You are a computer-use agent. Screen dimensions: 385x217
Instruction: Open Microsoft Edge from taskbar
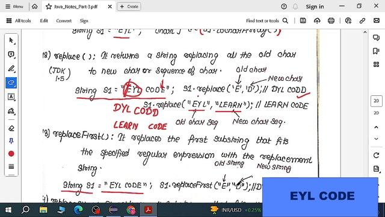tap(78, 210)
